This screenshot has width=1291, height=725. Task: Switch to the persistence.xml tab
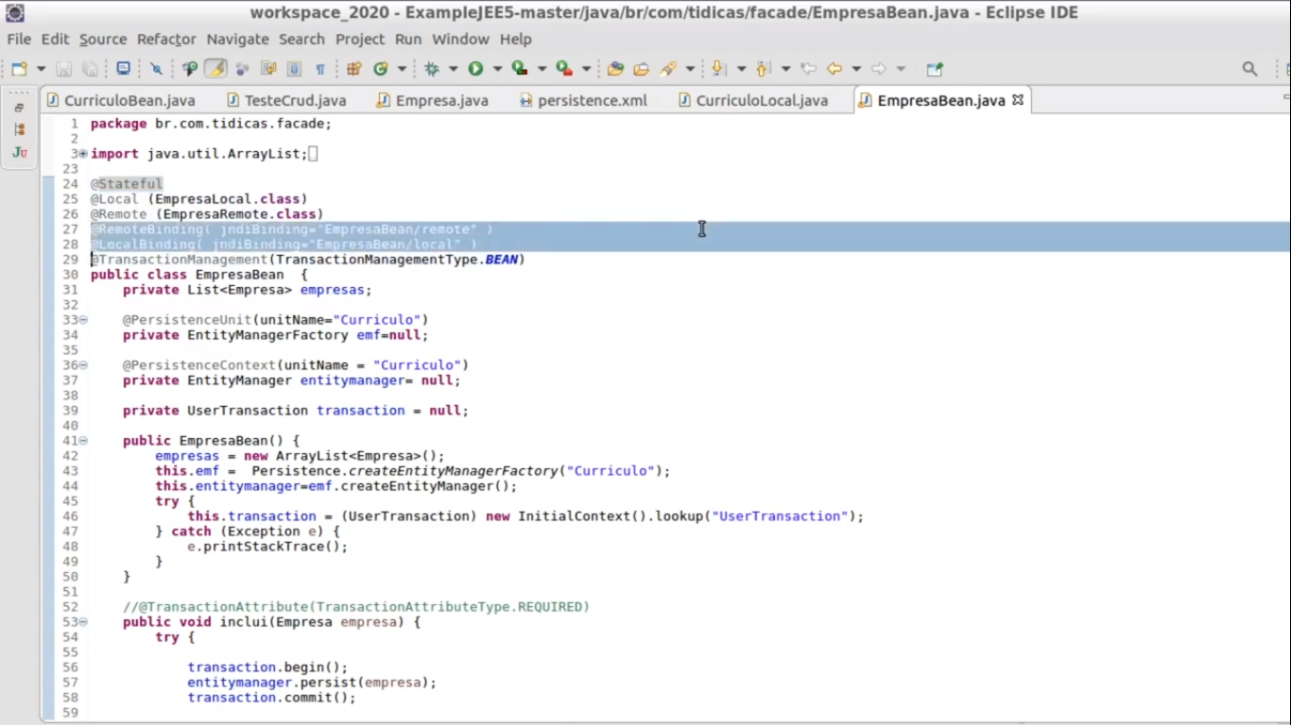pos(583,100)
